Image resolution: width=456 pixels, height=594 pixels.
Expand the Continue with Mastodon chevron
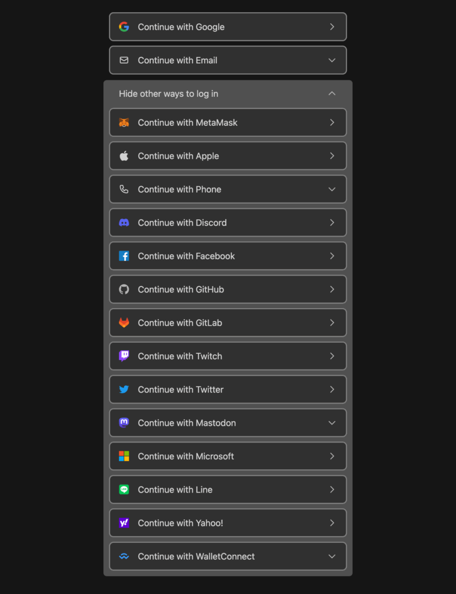point(332,423)
